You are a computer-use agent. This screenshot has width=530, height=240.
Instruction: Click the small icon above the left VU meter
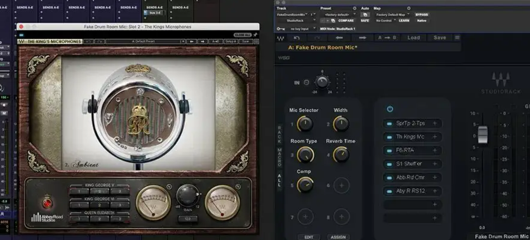coord(169,186)
